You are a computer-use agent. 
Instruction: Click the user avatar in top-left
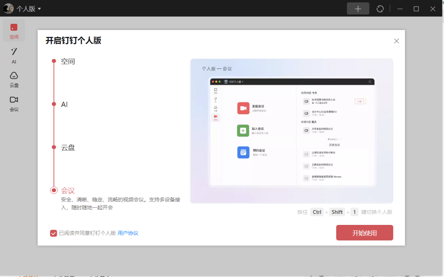8,9
